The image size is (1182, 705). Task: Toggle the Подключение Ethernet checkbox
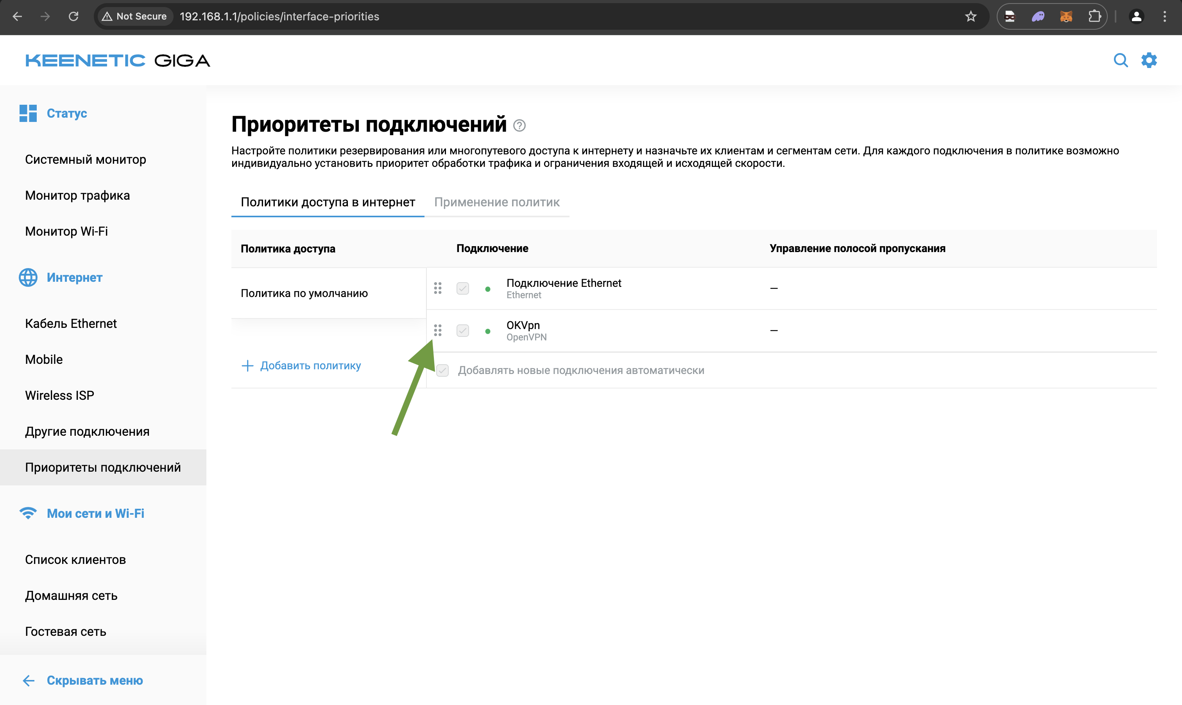(462, 288)
